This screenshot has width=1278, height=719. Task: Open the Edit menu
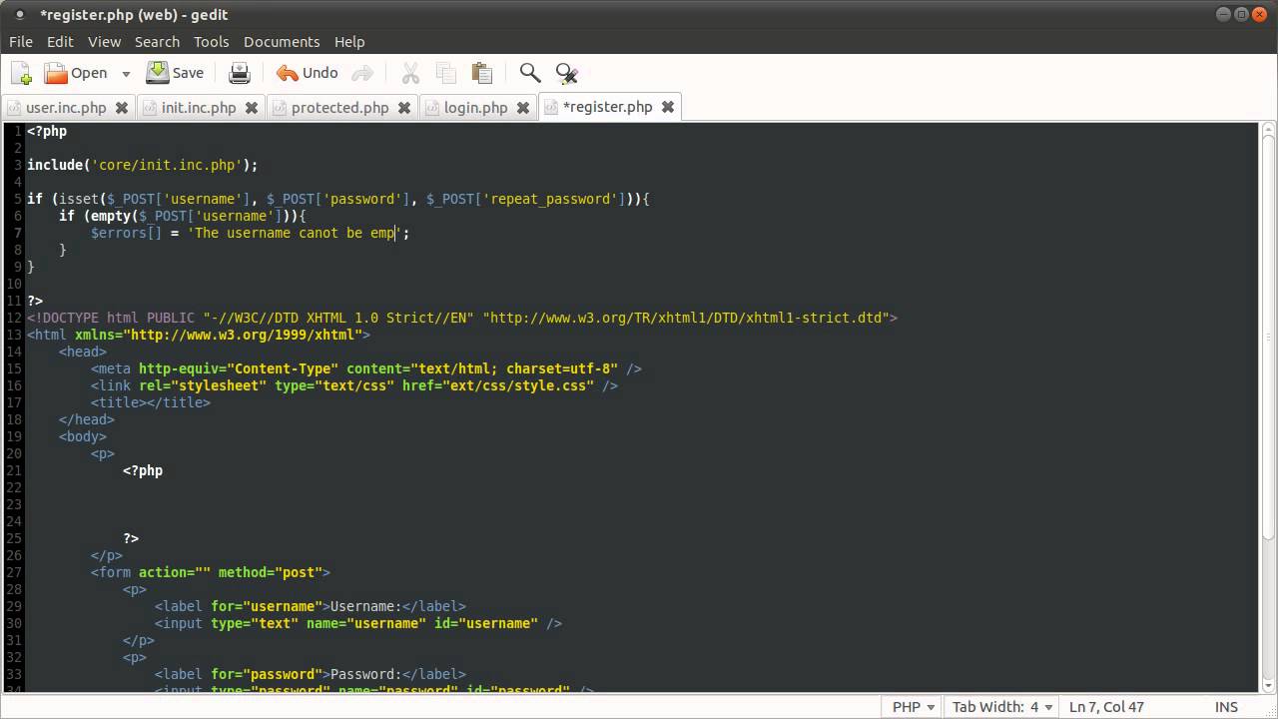coord(60,42)
